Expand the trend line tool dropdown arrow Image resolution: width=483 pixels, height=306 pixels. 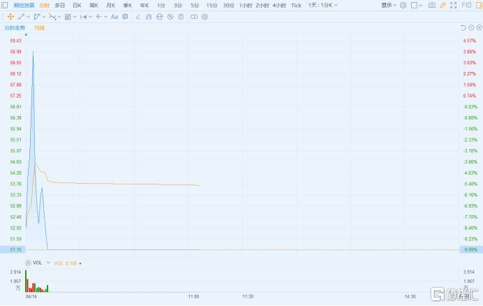[29, 17]
